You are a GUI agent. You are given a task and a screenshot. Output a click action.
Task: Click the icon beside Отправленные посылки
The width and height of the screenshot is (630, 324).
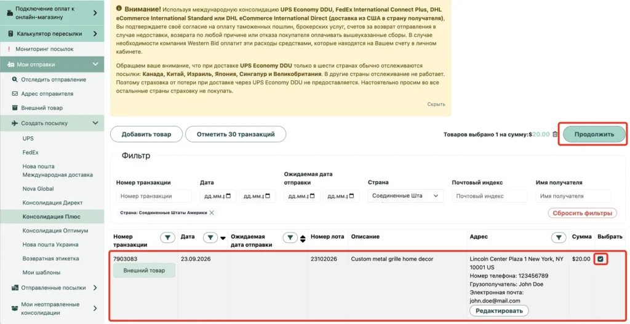click(x=15, y=288)
